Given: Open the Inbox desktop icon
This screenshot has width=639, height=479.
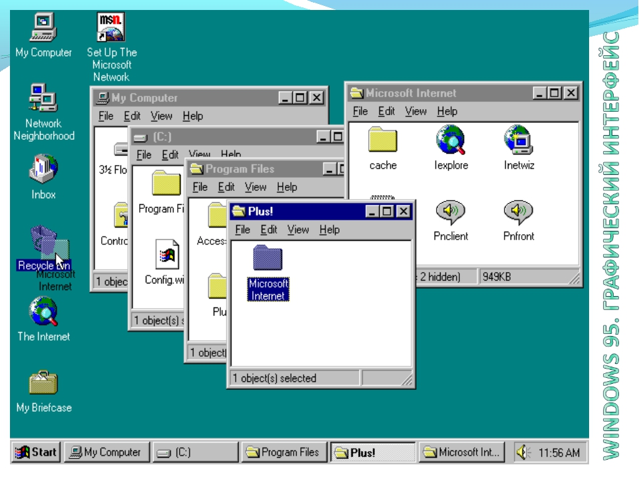Looking at the screenshot, I should (43, 176).
